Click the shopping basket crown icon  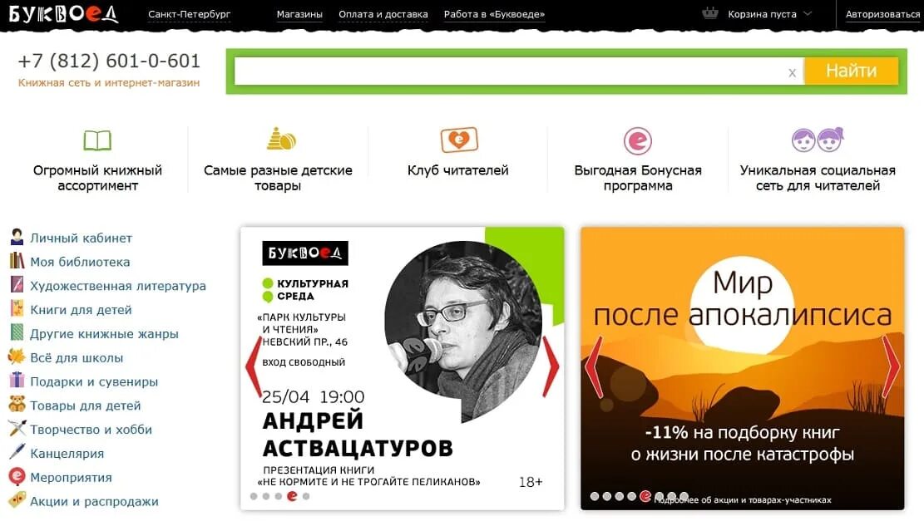[x=711, y=13]
